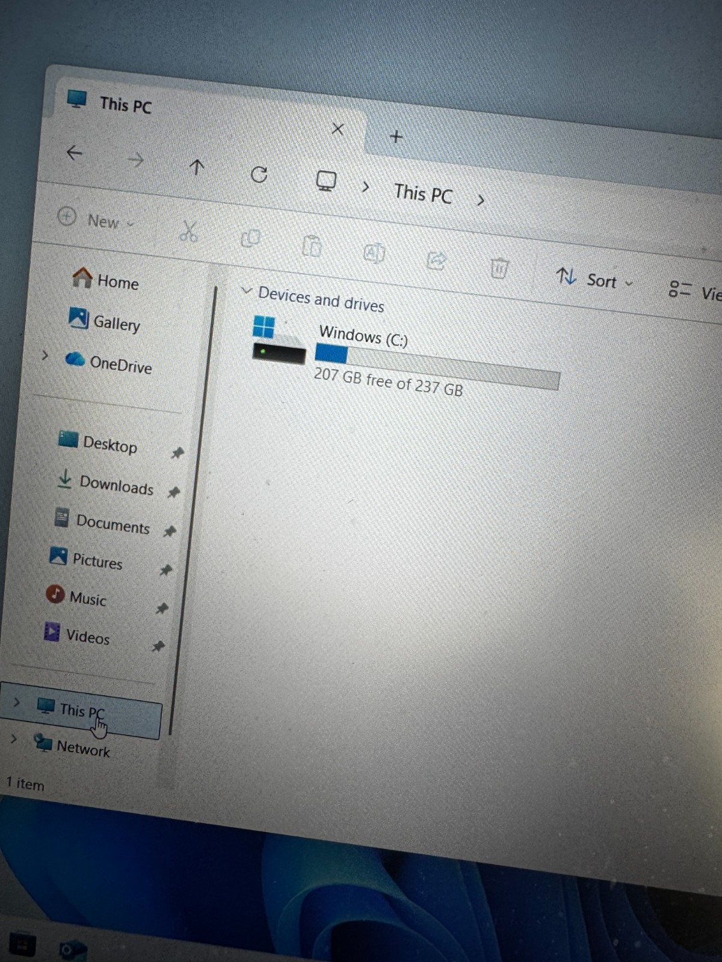Screen dimensions: 722x962
Task: Click the Cut scissors icon
Action: tap(189, 231)
